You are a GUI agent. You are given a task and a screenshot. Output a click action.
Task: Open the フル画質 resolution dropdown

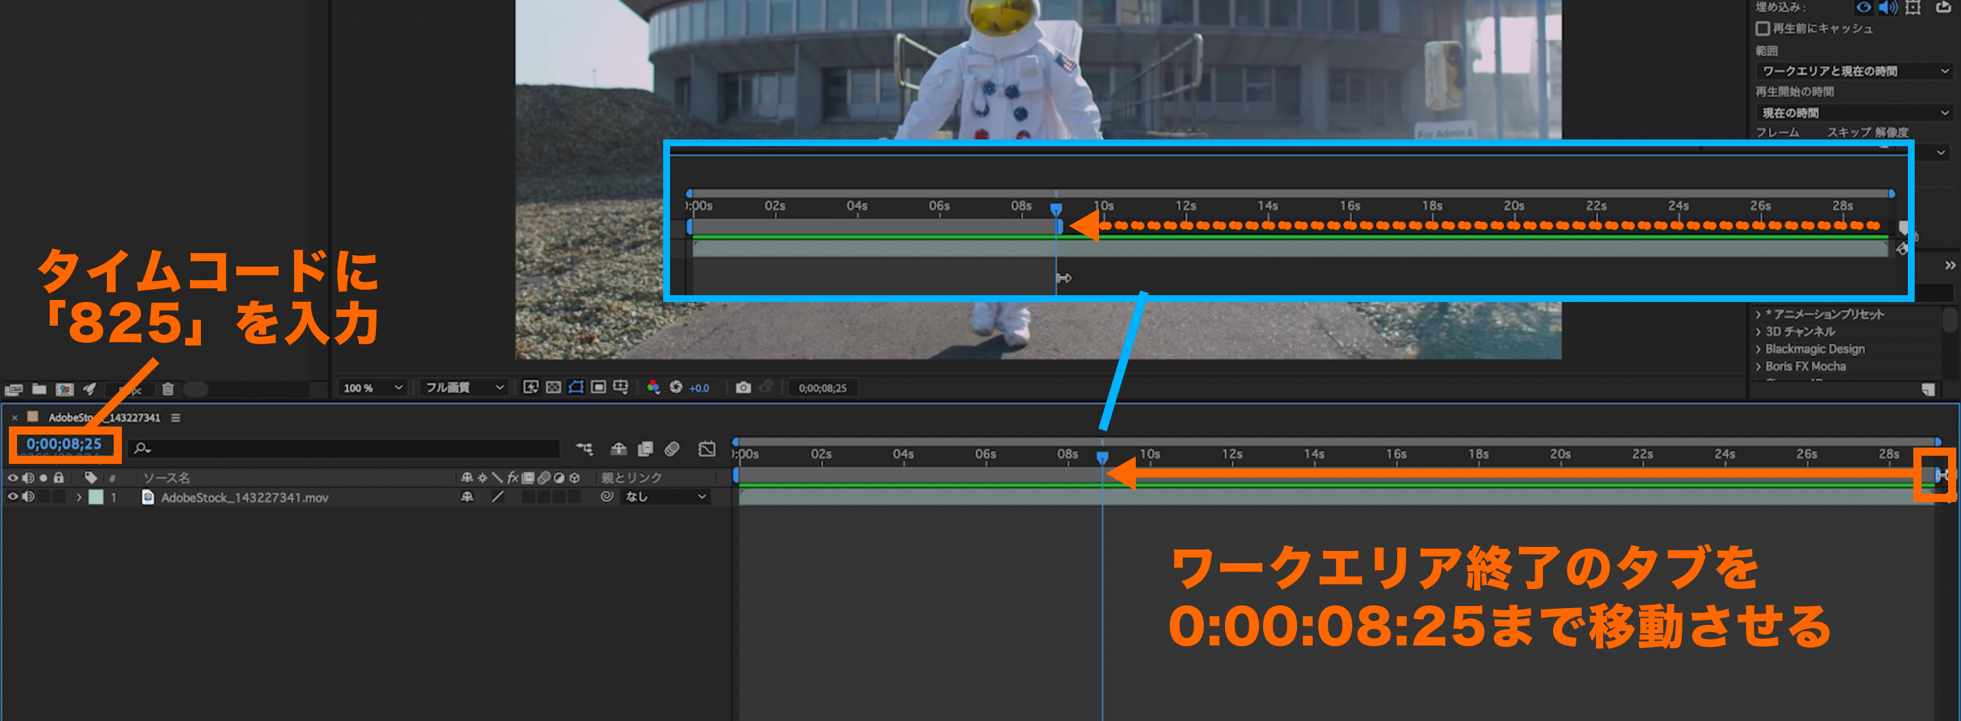[x=463, y=388]
